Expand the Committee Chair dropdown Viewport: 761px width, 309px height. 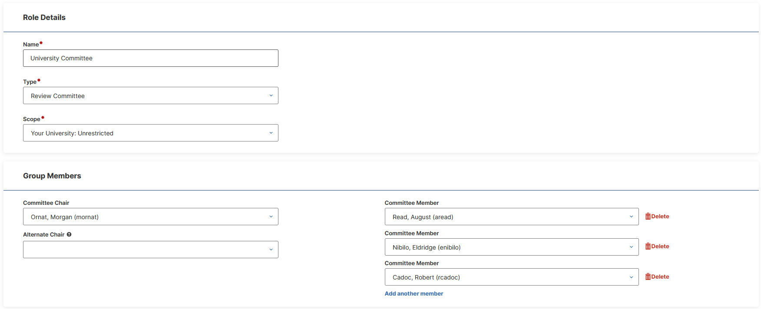click(x=151, y=217)
